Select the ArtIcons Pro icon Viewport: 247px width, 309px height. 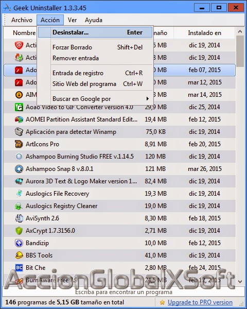(x=19, y=144)
